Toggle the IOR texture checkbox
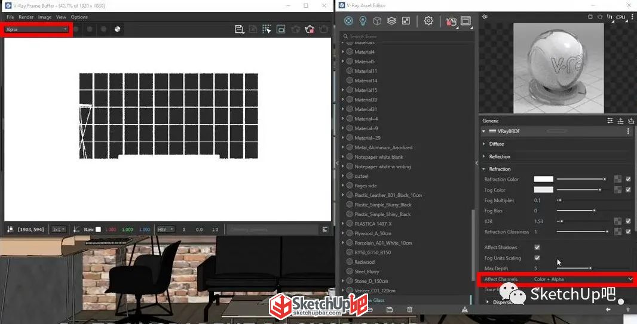Image resolution: width=637 pixels, height=324 pixels. (629, 221)
